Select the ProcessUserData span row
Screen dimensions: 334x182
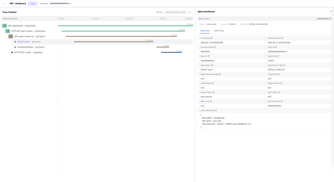click(25, 47)
